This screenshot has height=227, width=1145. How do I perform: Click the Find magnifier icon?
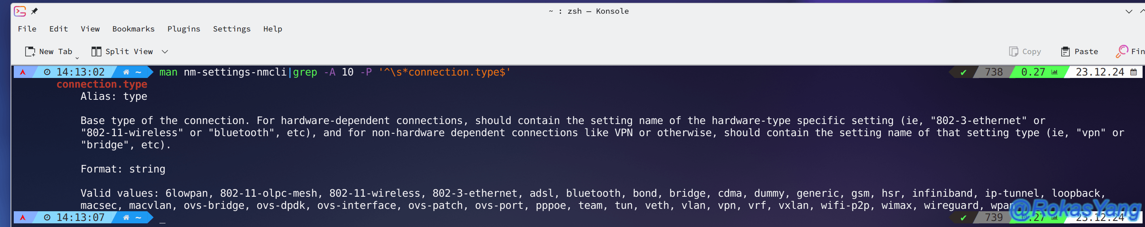coord(1122,51)
